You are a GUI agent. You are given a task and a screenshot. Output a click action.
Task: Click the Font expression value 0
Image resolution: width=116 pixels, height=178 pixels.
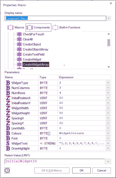[60, 138]
